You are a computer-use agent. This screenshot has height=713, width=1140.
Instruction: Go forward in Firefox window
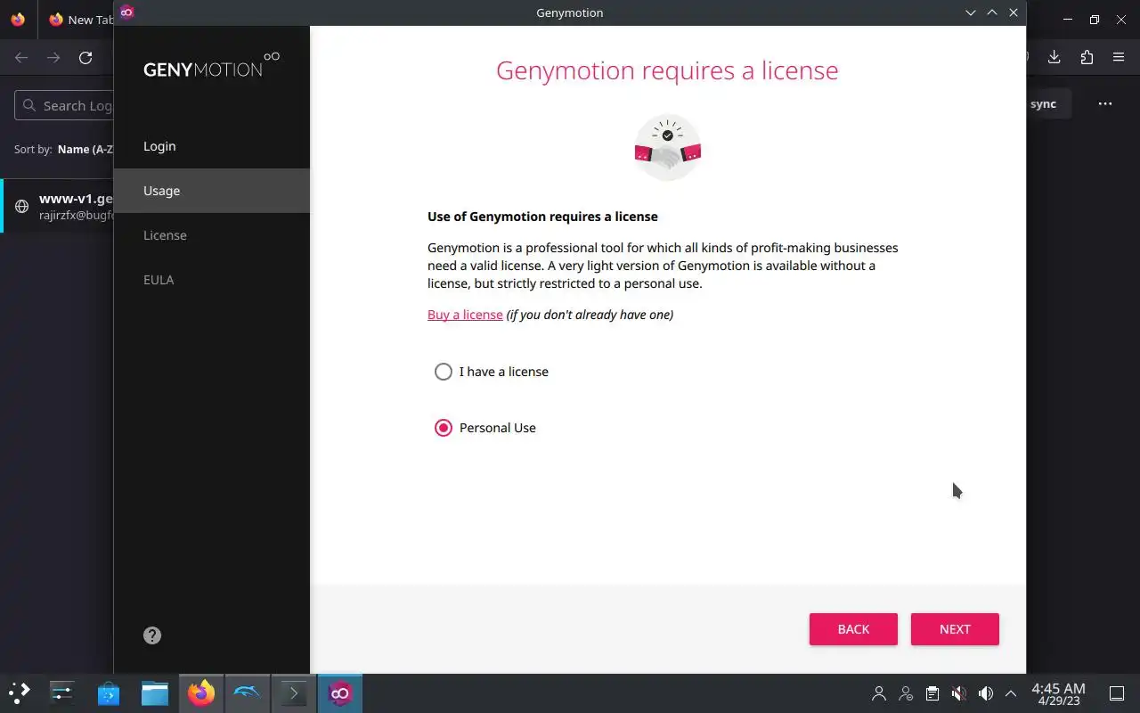(53, 58)
